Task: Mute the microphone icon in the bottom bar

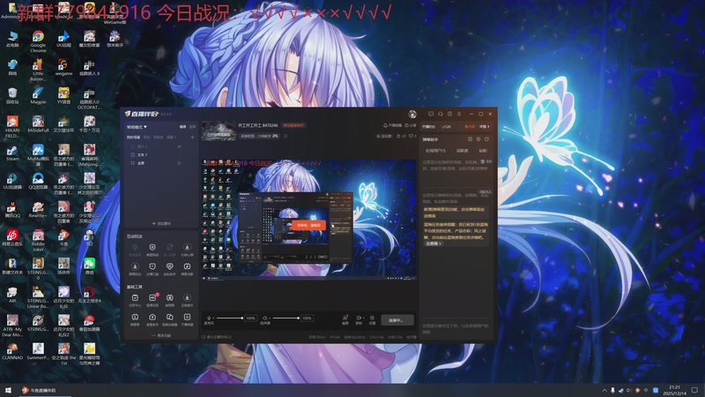Action: pyautogui.click(x=209, y=318)
